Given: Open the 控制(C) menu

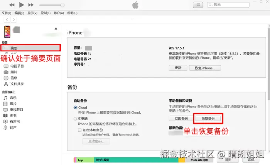Looking at the screenshot, I should click(46, 13).
